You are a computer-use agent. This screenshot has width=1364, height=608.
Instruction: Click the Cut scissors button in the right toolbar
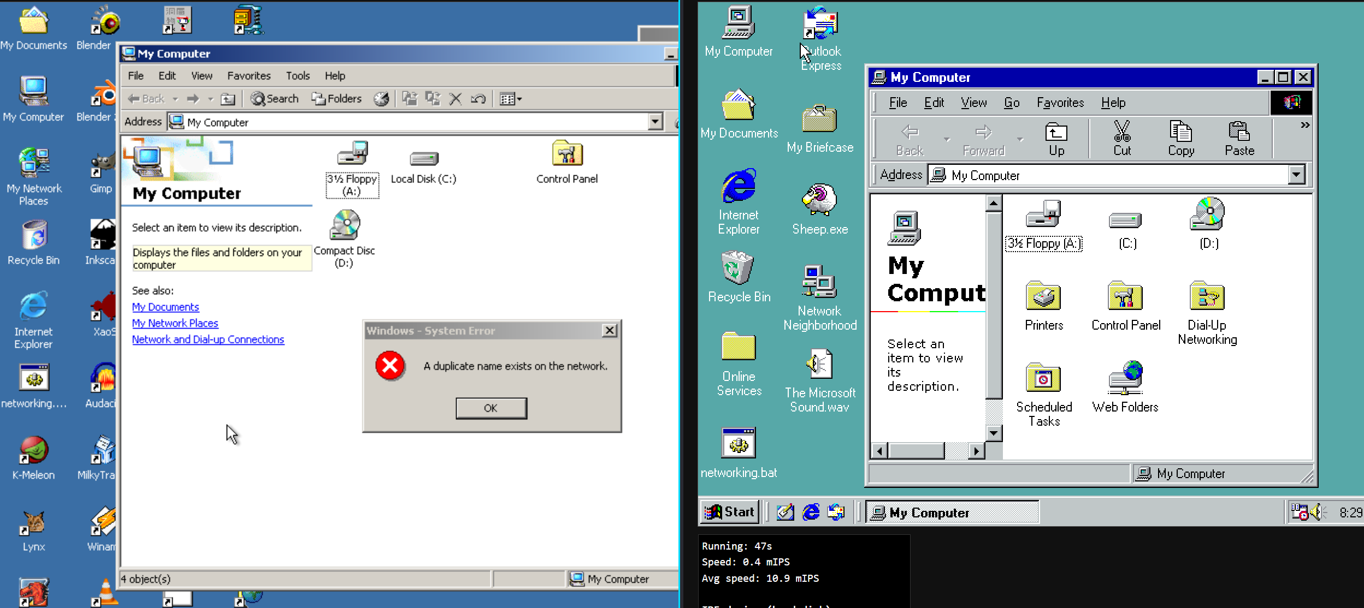tap(1122, 139)
